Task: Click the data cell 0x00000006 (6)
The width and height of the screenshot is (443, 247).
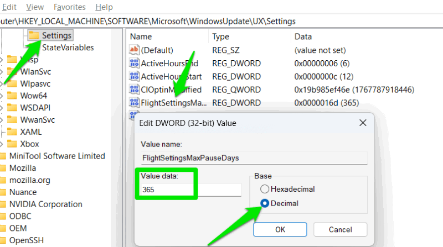Action: coord(322,63)
